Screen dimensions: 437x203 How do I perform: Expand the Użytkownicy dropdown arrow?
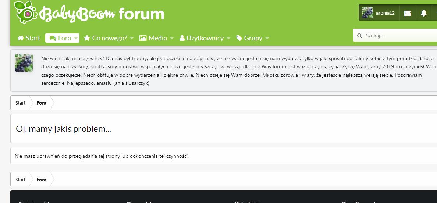pyautogui.click(x=228, y=38)
